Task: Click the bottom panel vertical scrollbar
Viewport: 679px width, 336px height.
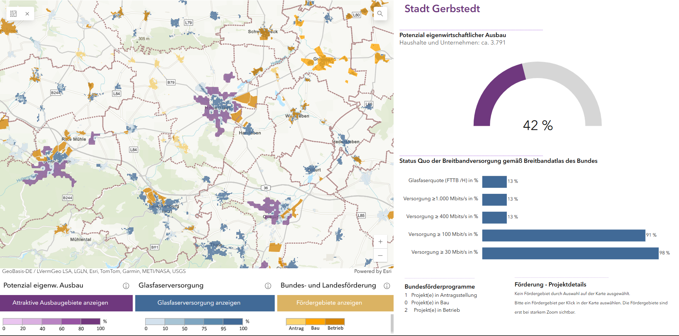Action: tap(392, 324)
